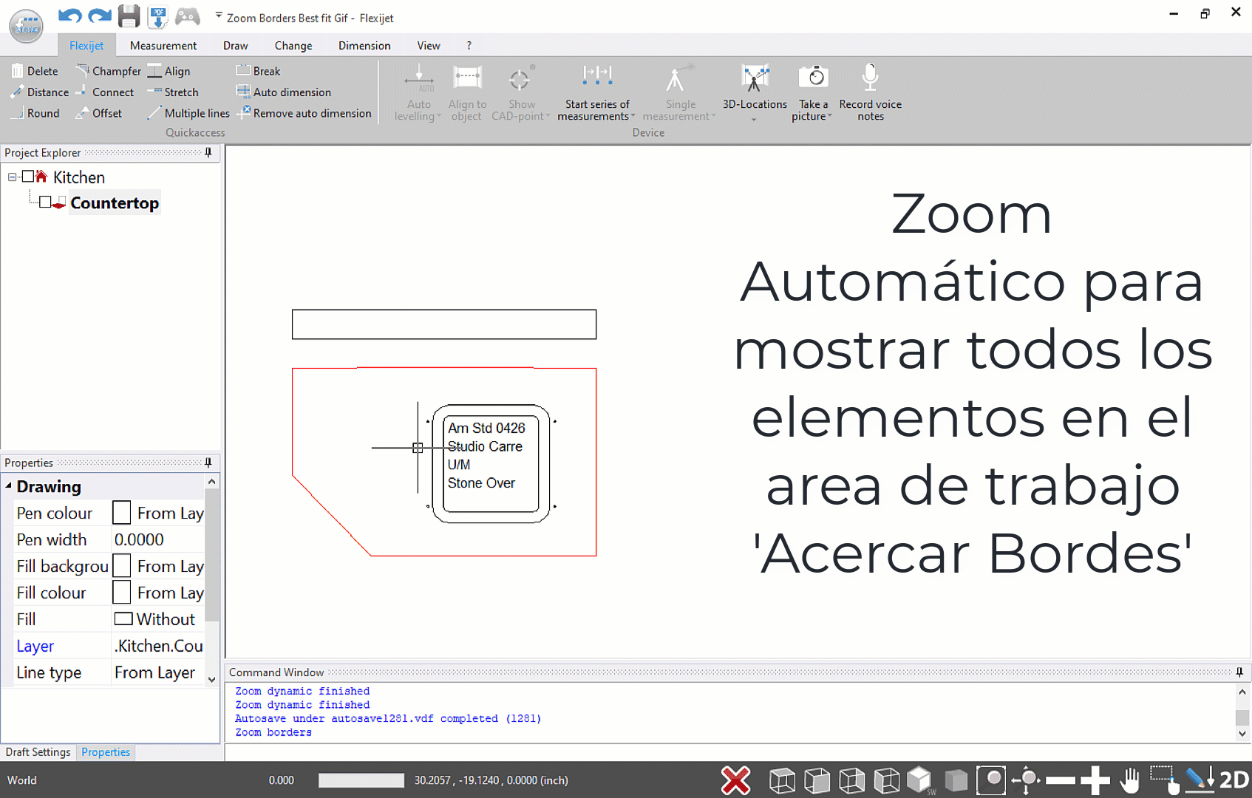Click the Auto dimension tool
This screenshot has height=798, width=1252.
[x=284, y=92]
